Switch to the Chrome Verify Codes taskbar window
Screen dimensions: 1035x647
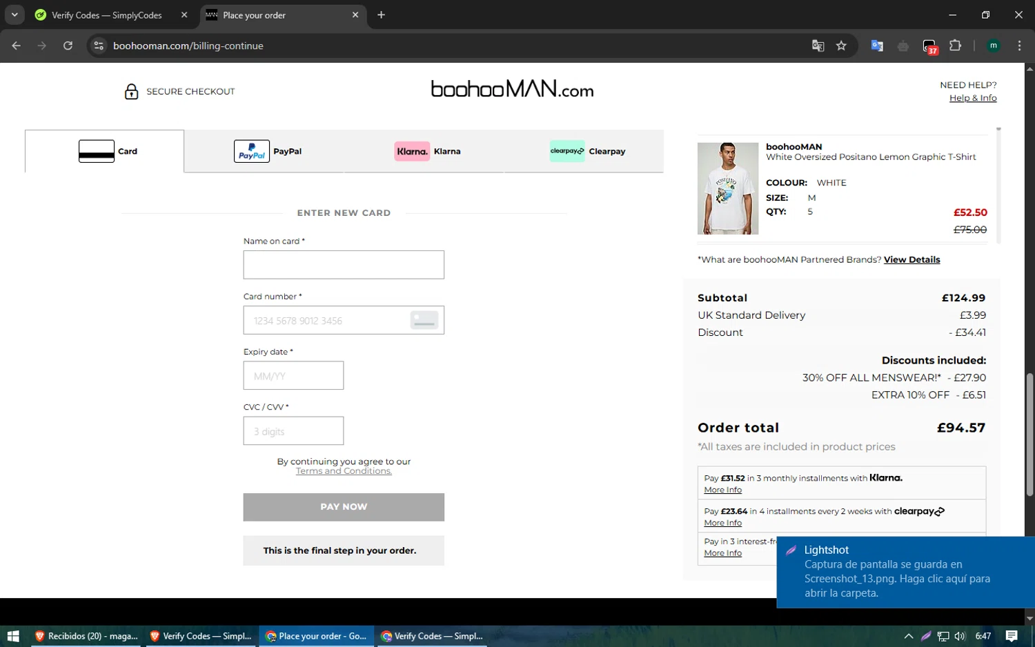tap(431, 636)
